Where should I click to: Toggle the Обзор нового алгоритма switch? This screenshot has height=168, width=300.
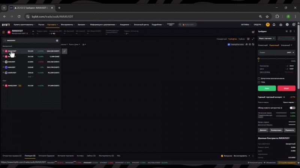[x=292, y=108]
